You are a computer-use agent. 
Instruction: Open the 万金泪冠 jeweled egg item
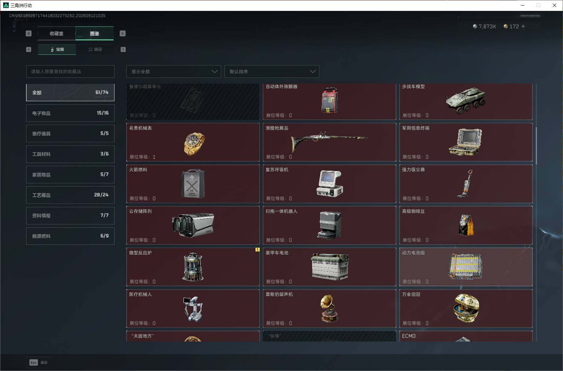tap(466, 308)
